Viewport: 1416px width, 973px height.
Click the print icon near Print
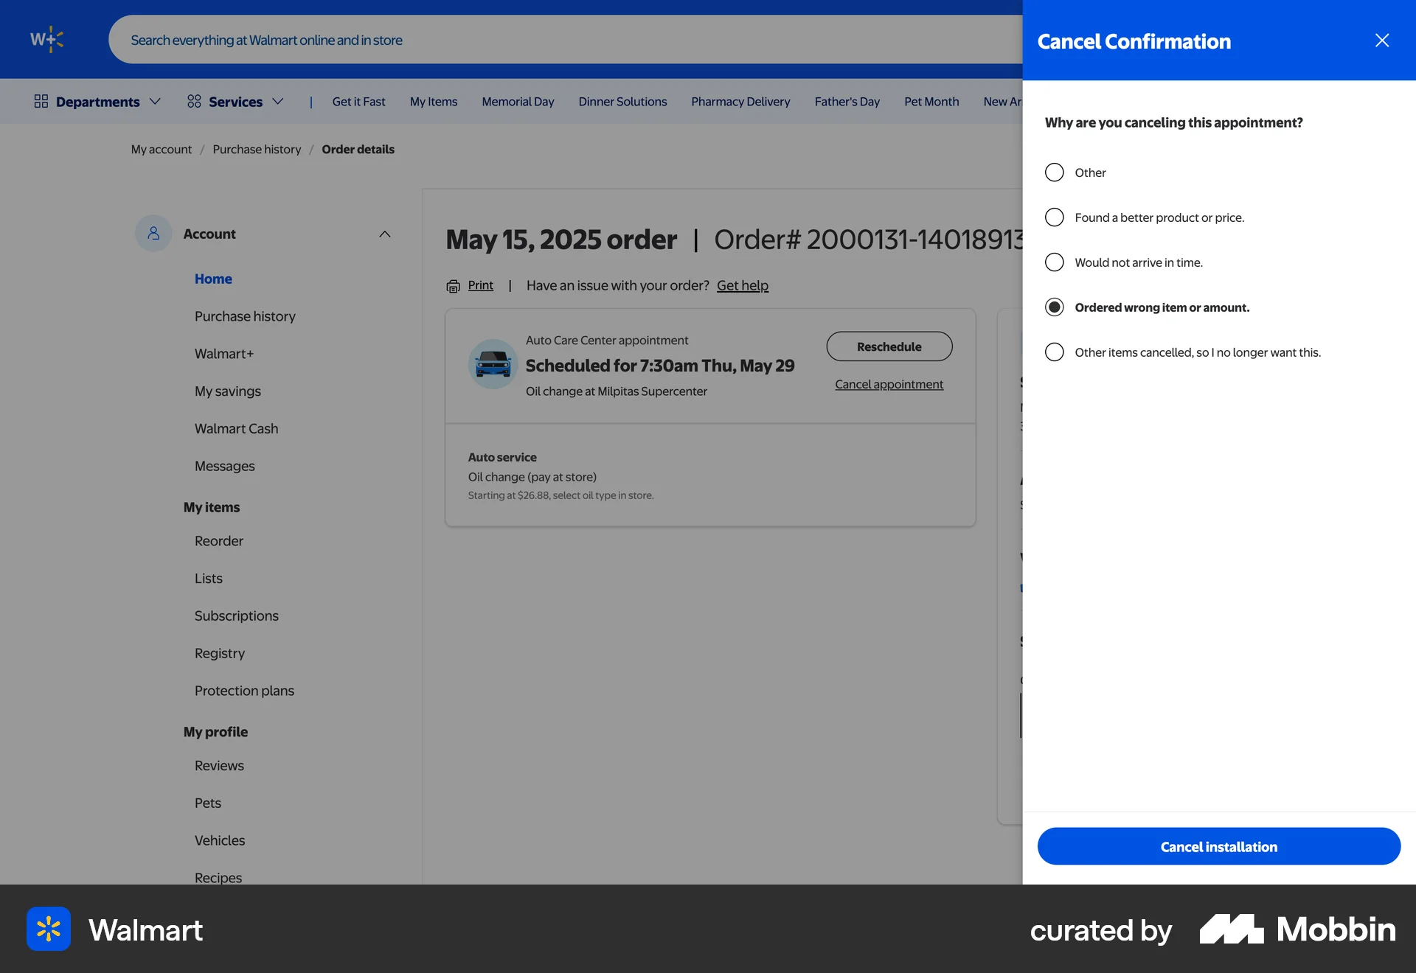[453, 286]
